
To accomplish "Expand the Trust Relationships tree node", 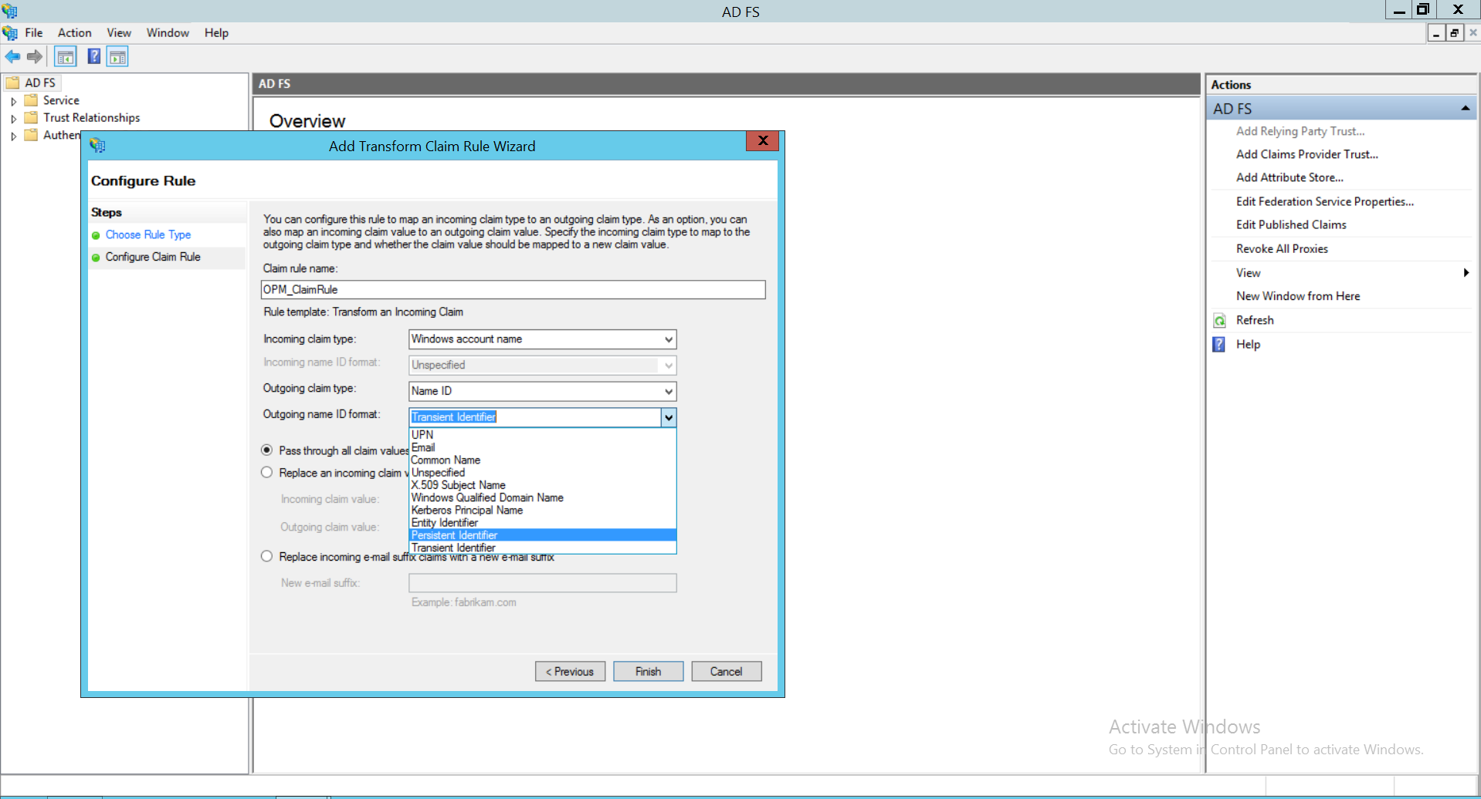I will pos(13,117).
